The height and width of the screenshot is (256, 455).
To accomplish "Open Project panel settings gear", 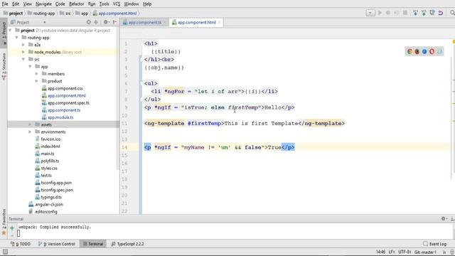I will [106, 22].
